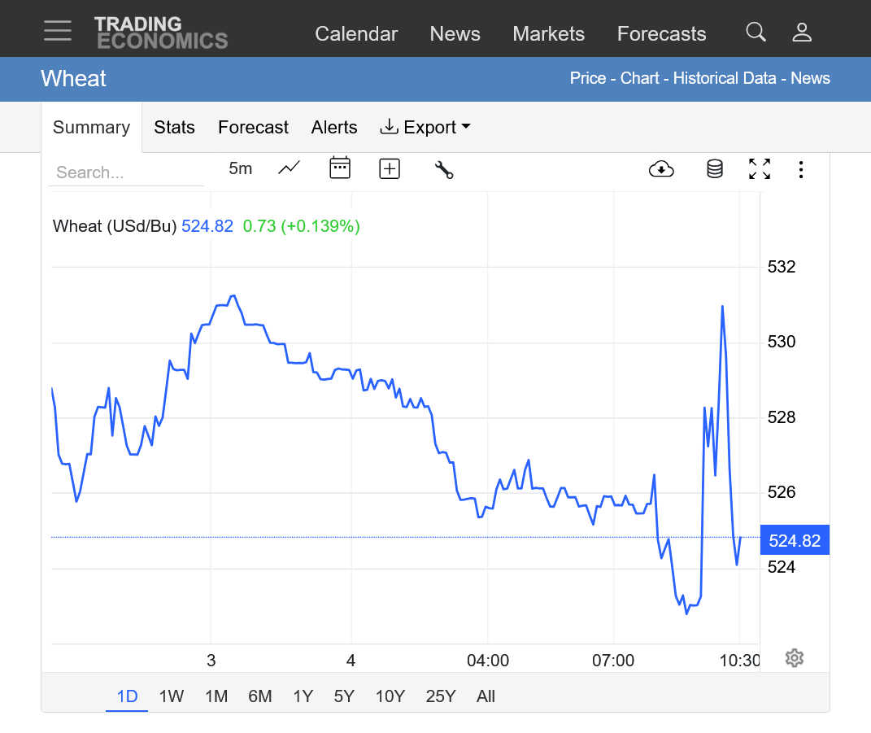
Task: Open Markets in top navigation
Action: [x=548, y=34]
